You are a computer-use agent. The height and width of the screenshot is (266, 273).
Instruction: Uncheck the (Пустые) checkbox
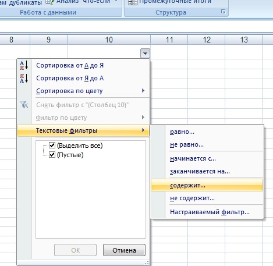(52, 155)
